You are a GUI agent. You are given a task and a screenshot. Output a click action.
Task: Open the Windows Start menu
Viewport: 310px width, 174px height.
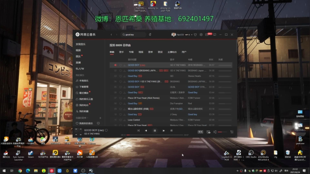tap(4, 171)
